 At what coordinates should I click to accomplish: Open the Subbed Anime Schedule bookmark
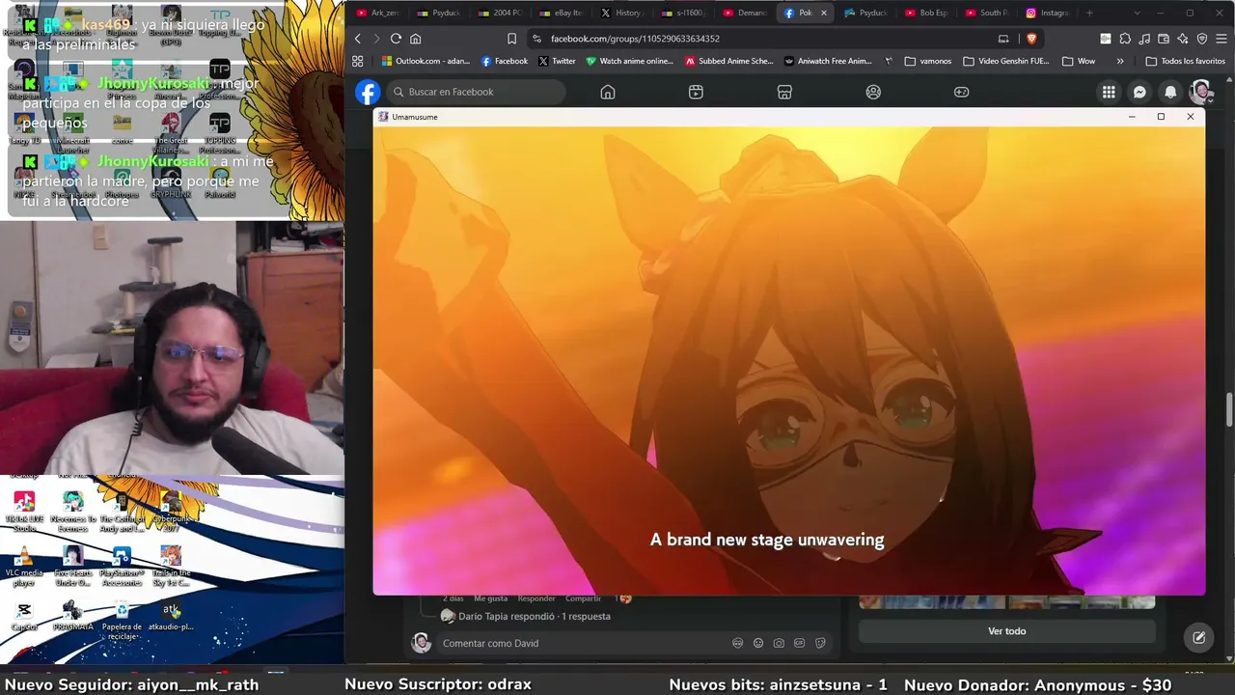click(x=729, y=61)
